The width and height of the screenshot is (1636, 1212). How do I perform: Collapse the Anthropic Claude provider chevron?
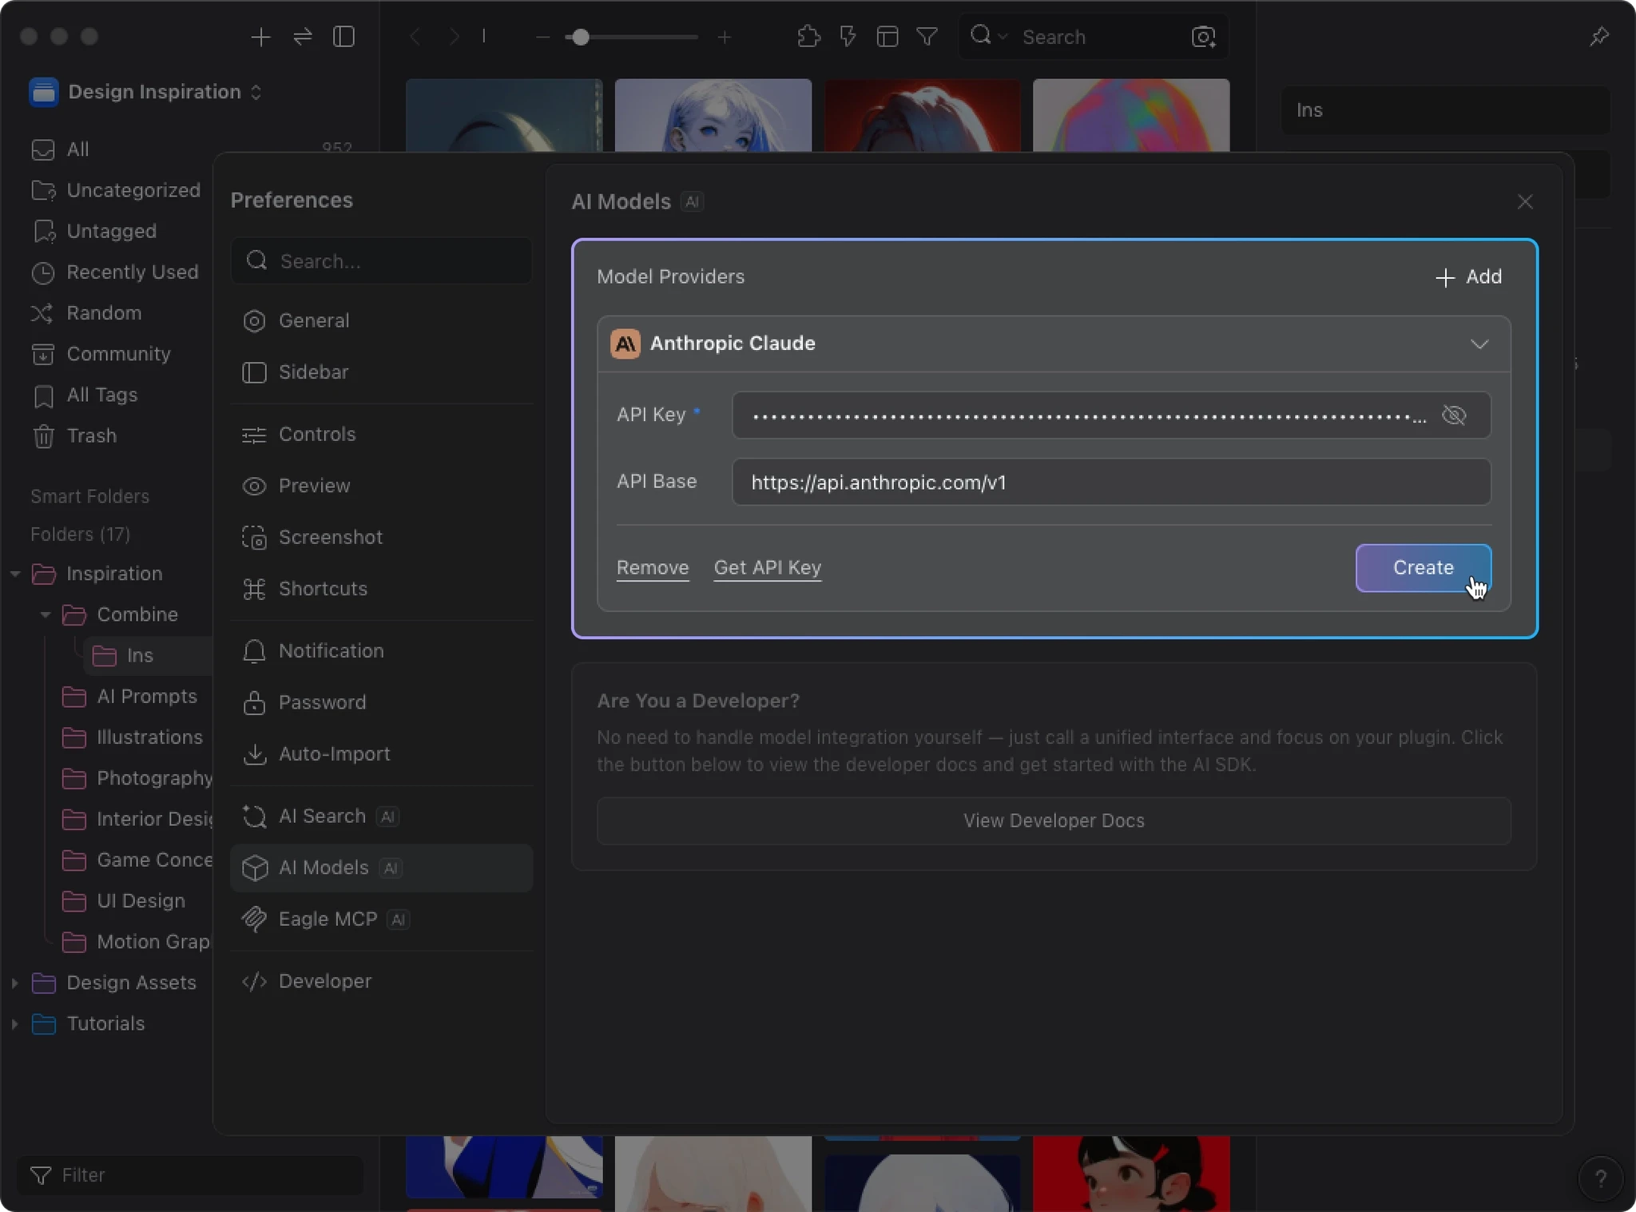[x=1479, y=344]
